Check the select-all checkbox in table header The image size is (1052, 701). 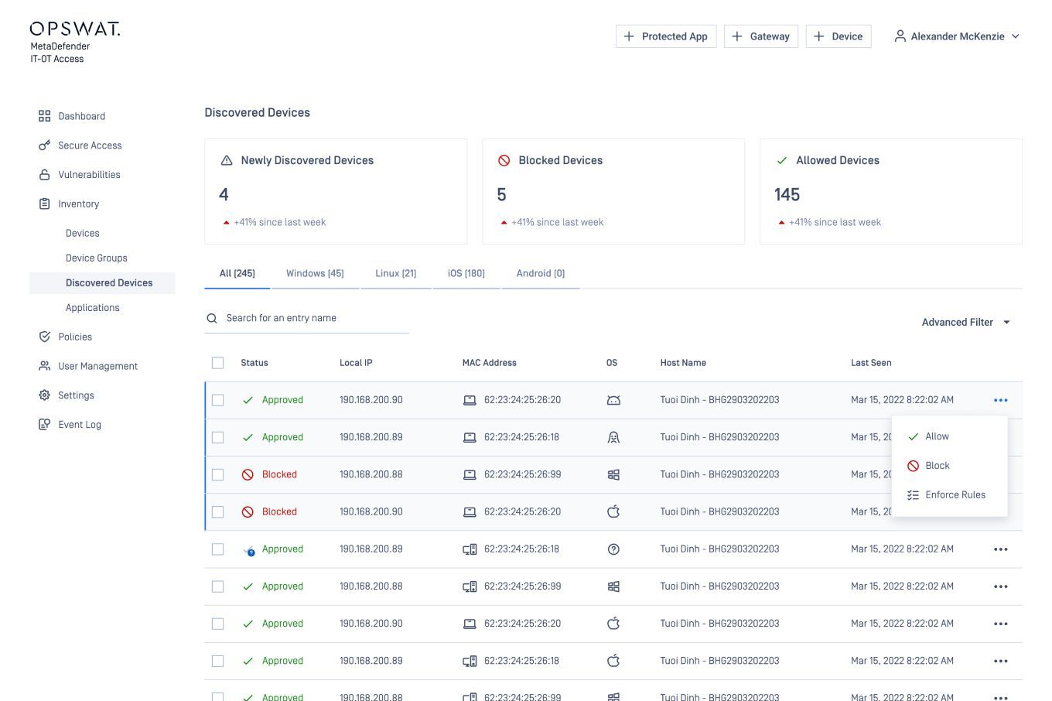tap(217, 362)
